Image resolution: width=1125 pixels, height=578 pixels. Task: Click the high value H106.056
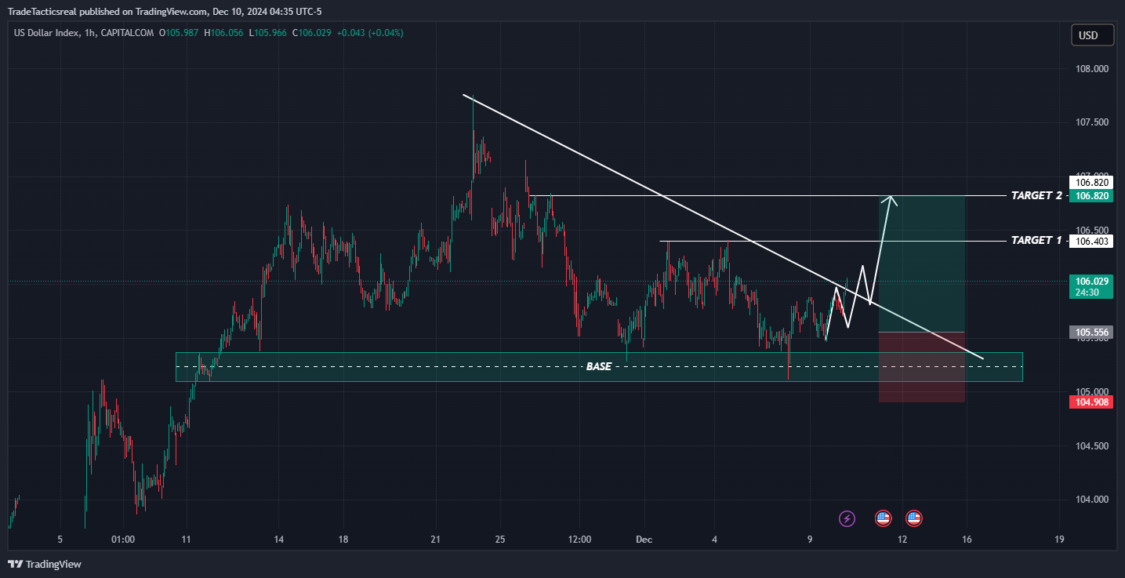point(224,33)
